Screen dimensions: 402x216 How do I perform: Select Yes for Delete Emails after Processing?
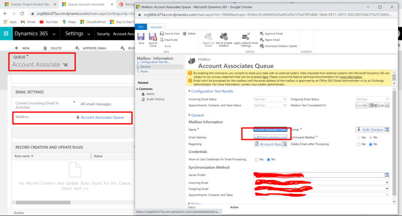[358, 144]
